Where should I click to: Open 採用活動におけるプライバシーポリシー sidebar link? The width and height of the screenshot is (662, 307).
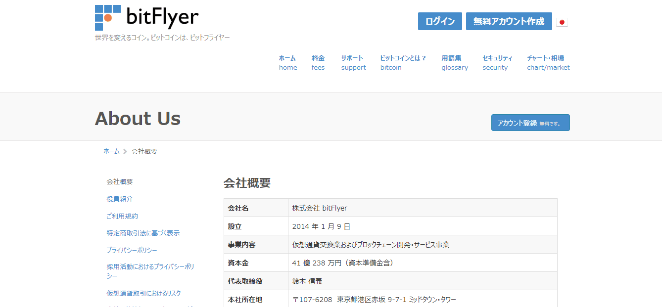click(x=148, y=270)
